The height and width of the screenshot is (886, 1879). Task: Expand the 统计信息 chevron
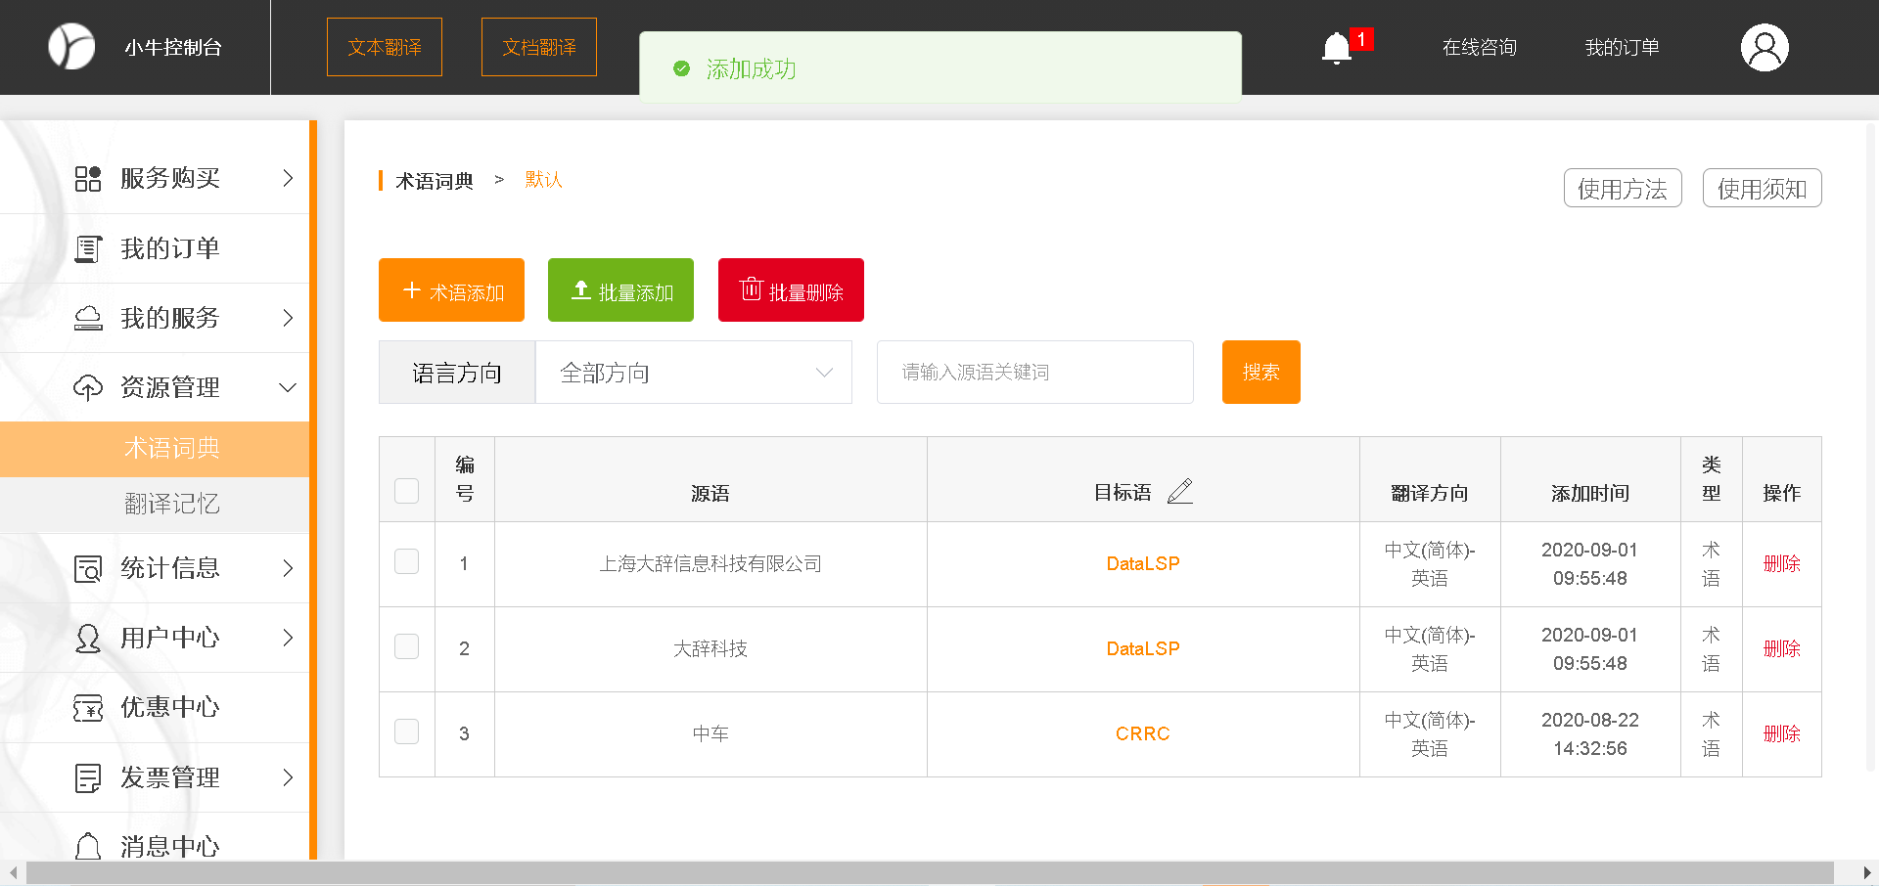[x=288, y=568]
